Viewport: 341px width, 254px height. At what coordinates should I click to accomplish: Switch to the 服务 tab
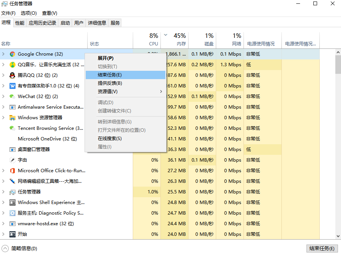click(x=115, y=23)
